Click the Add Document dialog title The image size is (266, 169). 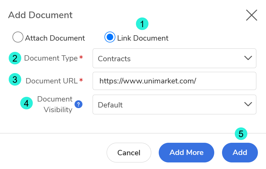[x=40, y=15]
